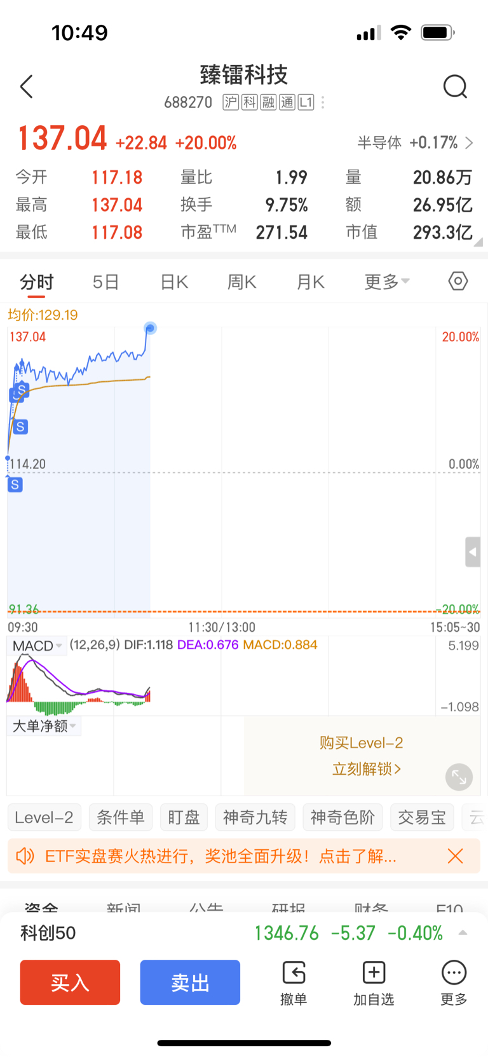Tap the red 买入 buy button
488x1057 pixels.
point(70,983)
